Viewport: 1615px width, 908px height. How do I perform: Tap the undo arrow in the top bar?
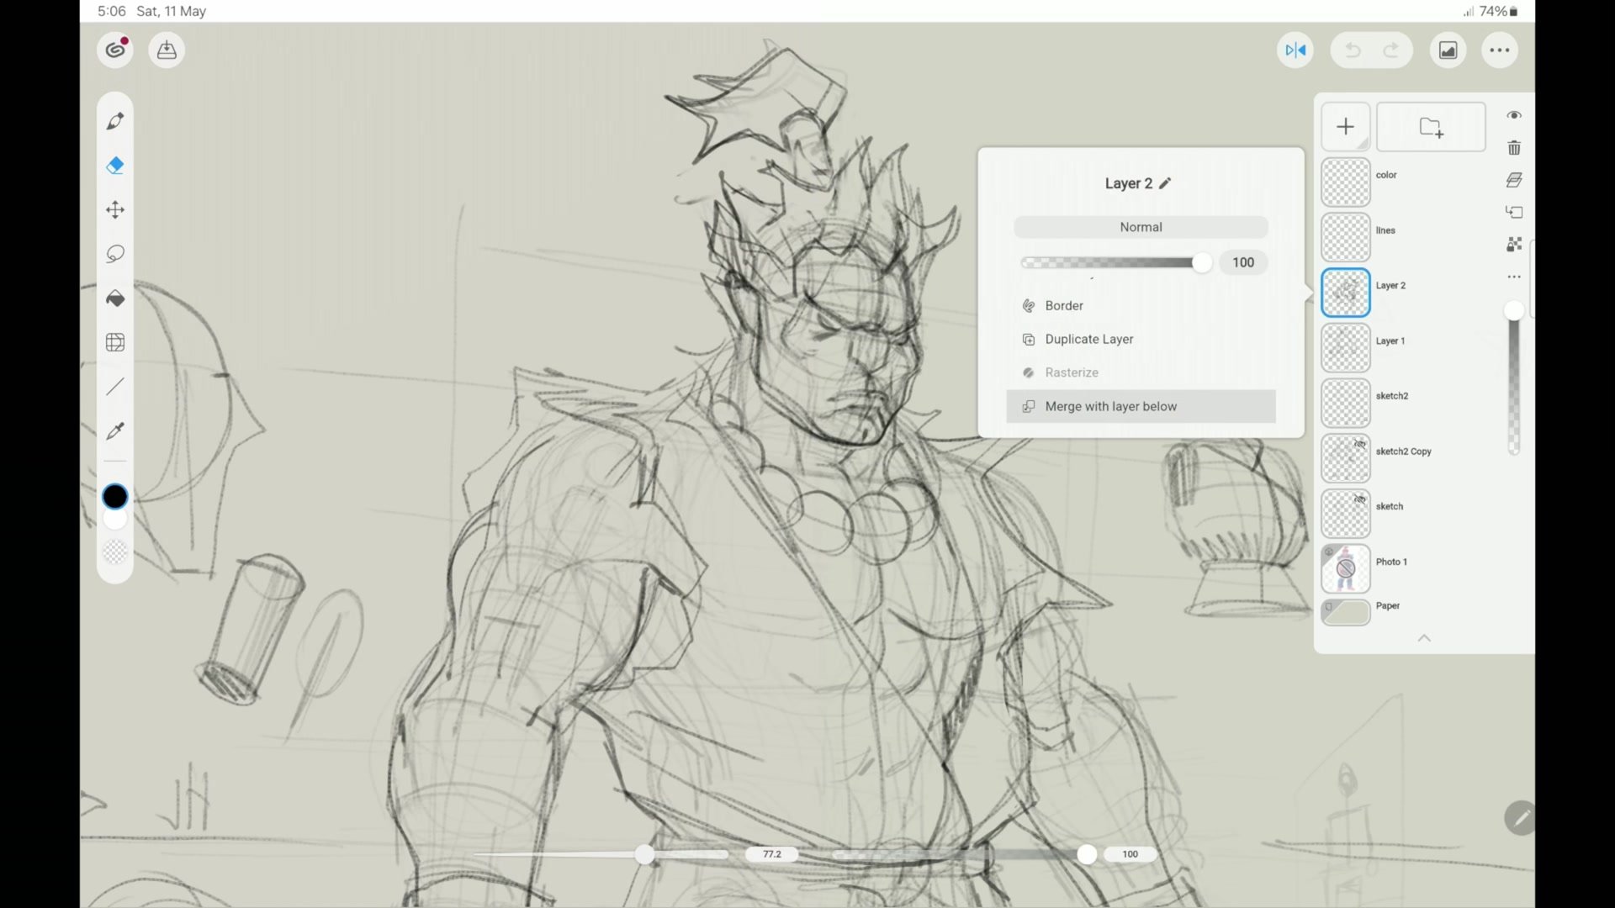pos(1352,50)
